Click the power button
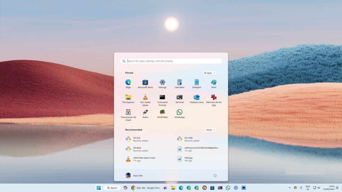Viewport: 342px width, 192px height. (x=215, y=176)
